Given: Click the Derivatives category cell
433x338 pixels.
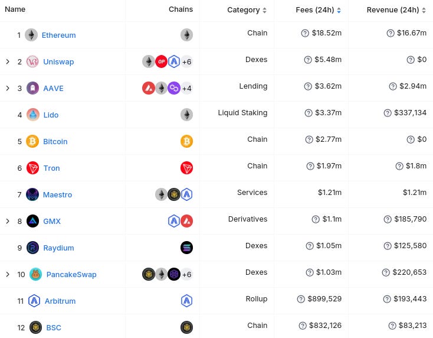Looking at the screenshot, I should pos(248,219).
